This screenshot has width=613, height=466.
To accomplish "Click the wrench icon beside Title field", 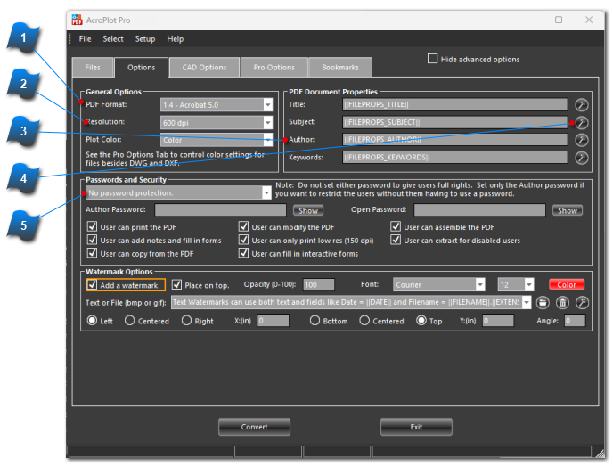I will (x=581, y=105).
